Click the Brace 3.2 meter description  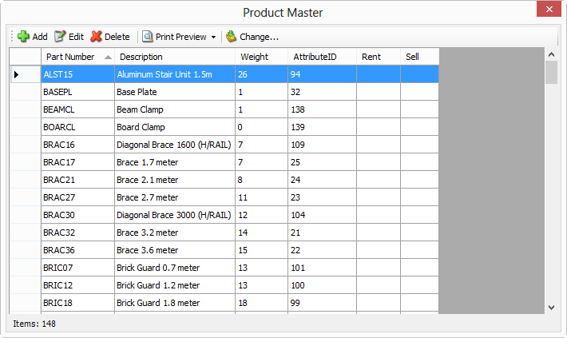[x=175, y=233]
